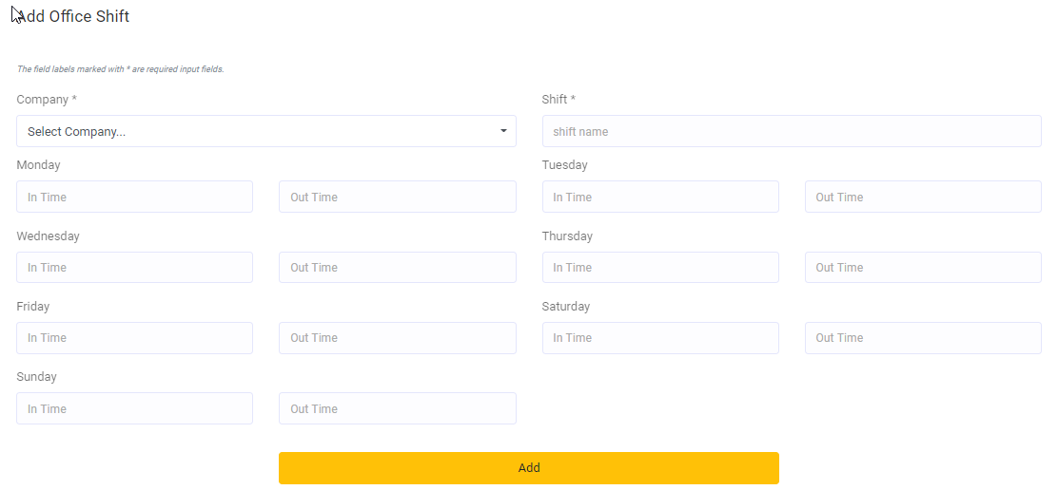Click Monday Out Time field

397,197
